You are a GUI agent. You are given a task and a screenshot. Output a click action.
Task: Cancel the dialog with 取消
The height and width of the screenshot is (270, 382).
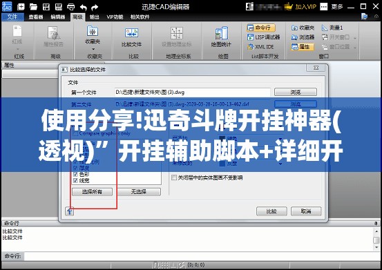pyautogui.click(x=306, y=211)
